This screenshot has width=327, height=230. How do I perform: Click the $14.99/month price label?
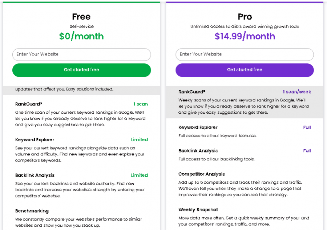coord(245,36)
